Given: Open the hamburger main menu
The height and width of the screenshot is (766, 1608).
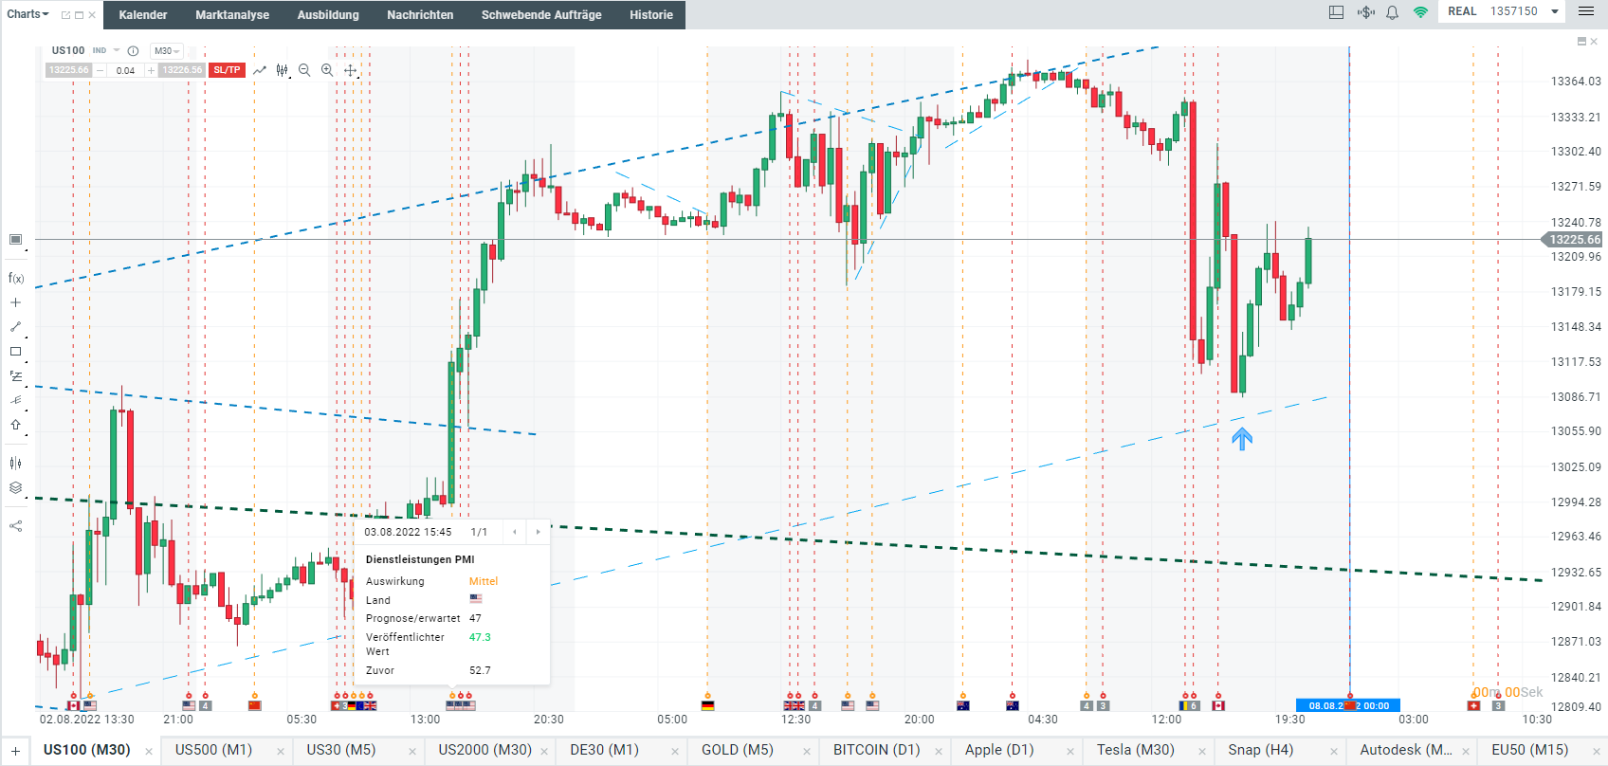Looking at the screenshot, I should 1586,11.
